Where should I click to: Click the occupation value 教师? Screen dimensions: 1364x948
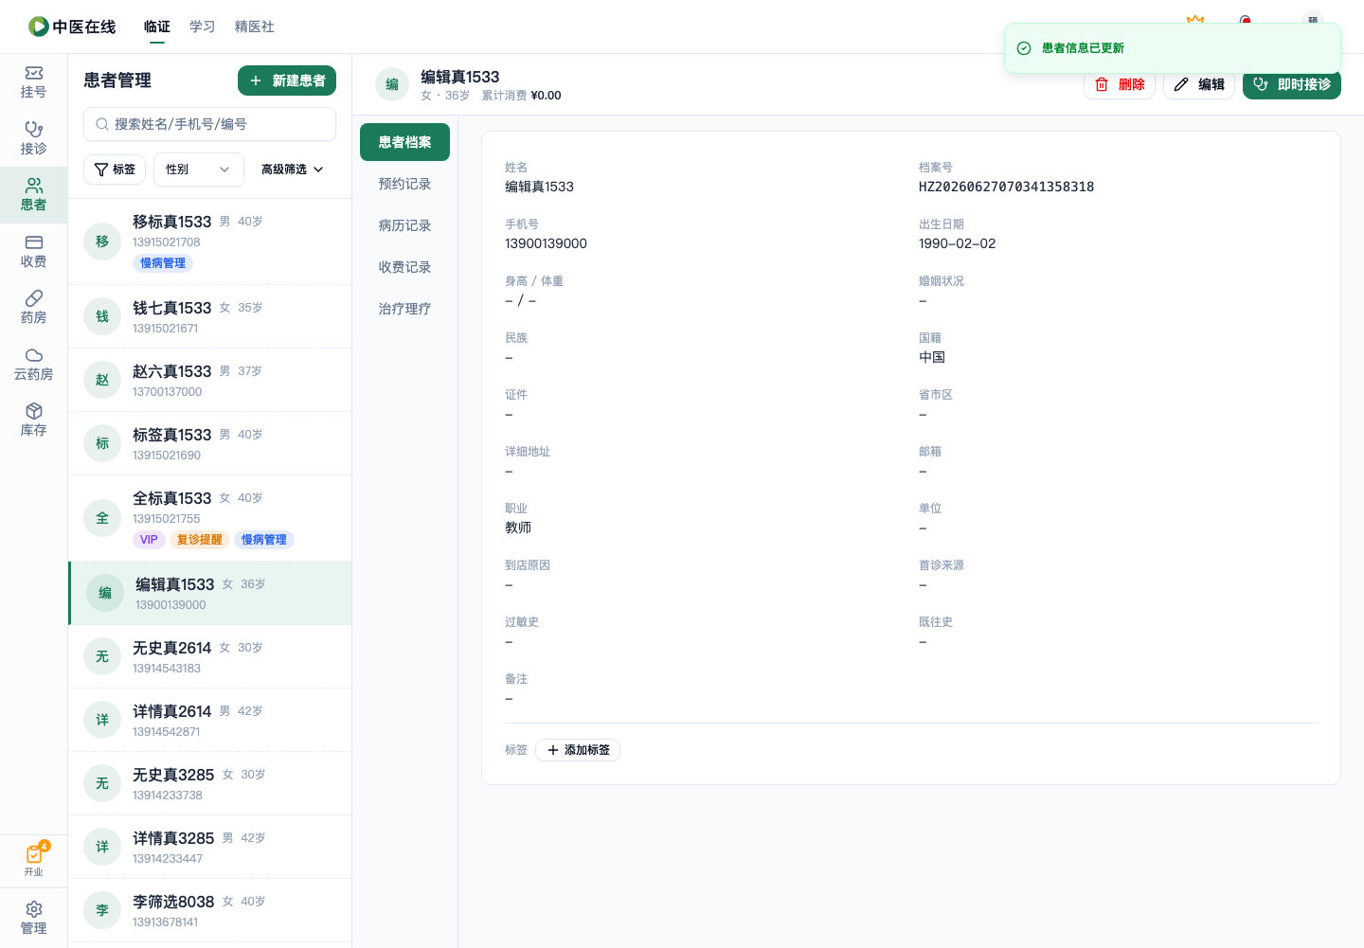coord(518,528)
